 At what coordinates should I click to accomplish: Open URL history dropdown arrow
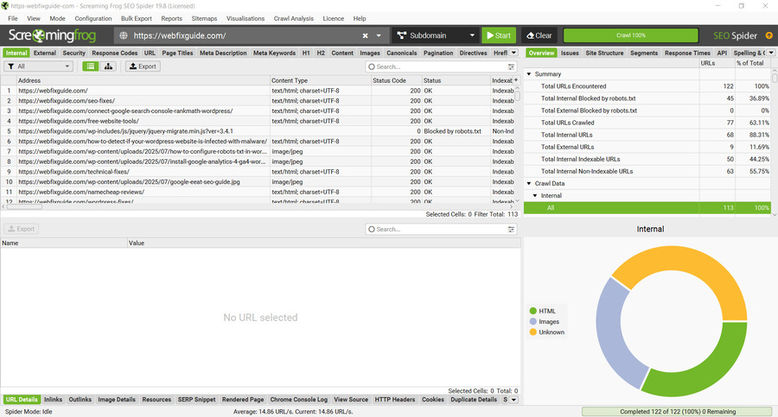point(379,35)
